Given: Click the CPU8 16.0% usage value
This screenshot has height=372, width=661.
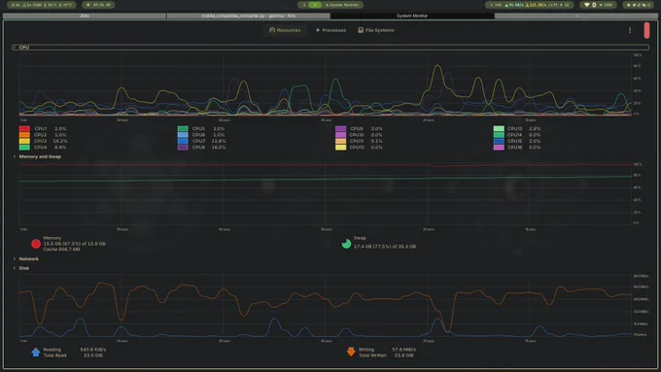Looking at the screenshot, I should (219, 148).
